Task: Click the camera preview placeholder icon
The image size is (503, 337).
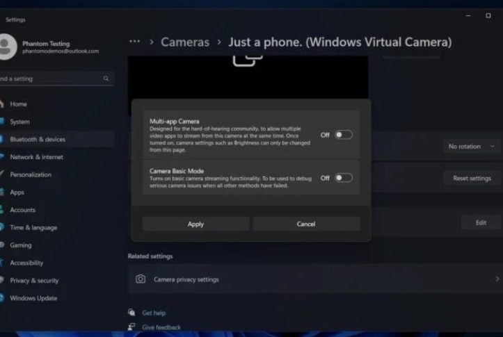Action: coord(248,60)
